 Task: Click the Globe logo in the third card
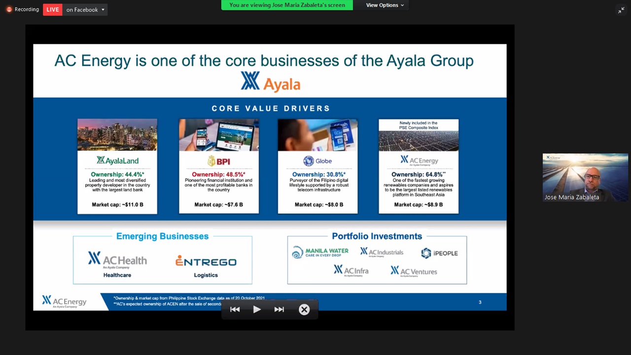point(317,161)
